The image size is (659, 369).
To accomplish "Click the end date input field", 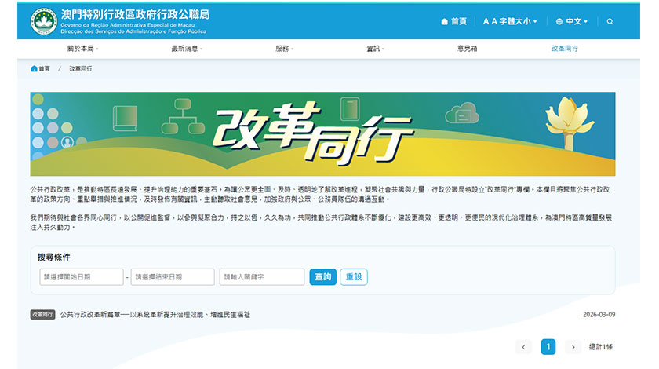I will coord(173,277).
